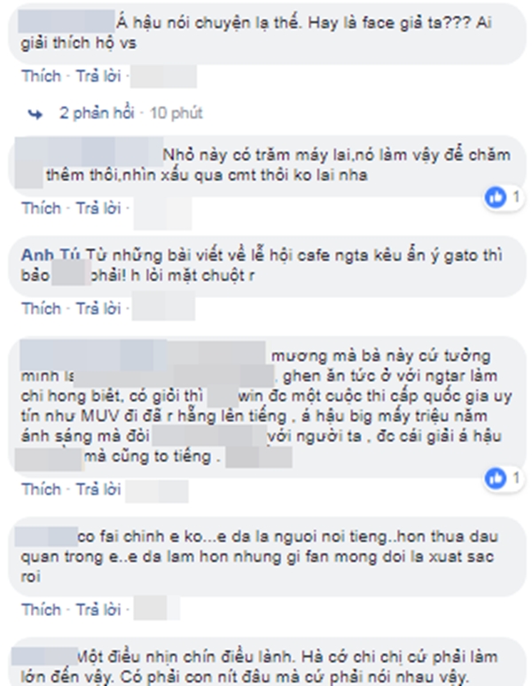Viewport: 532px width, 686px height.
Task: Open the Anh Tú commenter profile
Action: pos(51,255)
